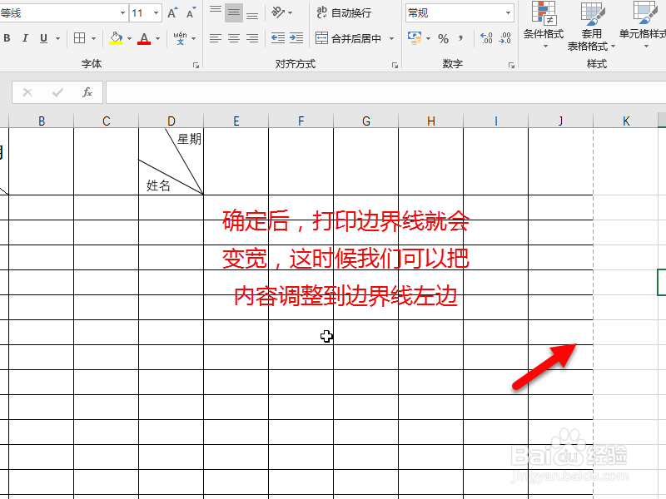Increase decimal places
The height and width of the screenshot is (499, 666).
tap(486, 38)
